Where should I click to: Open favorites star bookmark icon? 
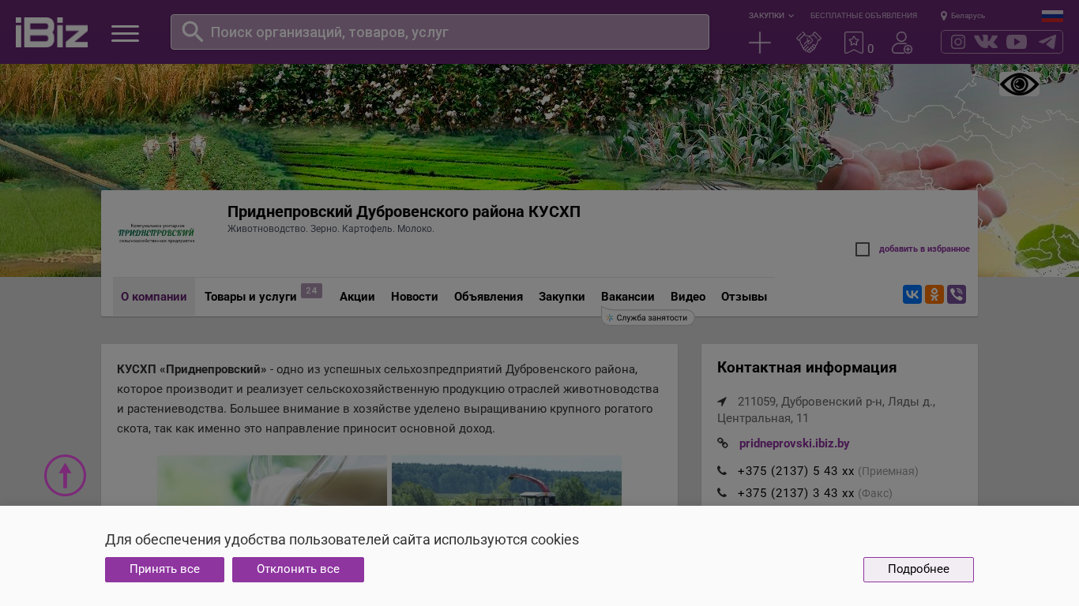(854, 43)
